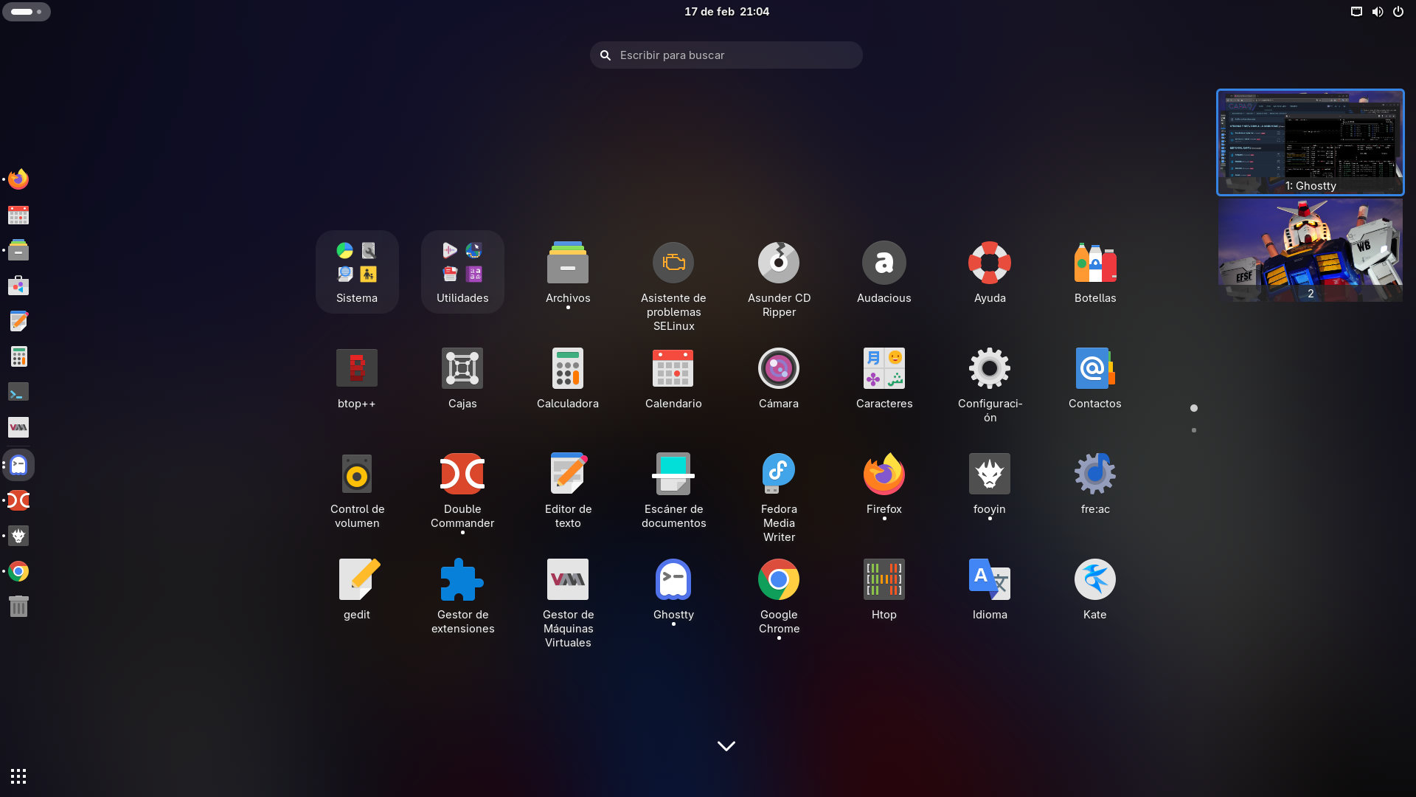Open Firefox from the dock
The width and height of the screenshot is (1416, 797).
pos(18,179)
